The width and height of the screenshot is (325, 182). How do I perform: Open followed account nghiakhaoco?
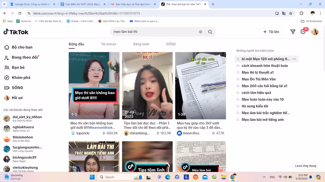point(19,129)
